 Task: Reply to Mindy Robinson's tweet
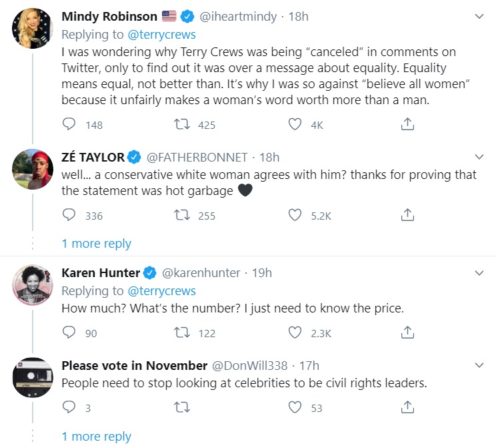pyautogui.click(x=69, y=124)
